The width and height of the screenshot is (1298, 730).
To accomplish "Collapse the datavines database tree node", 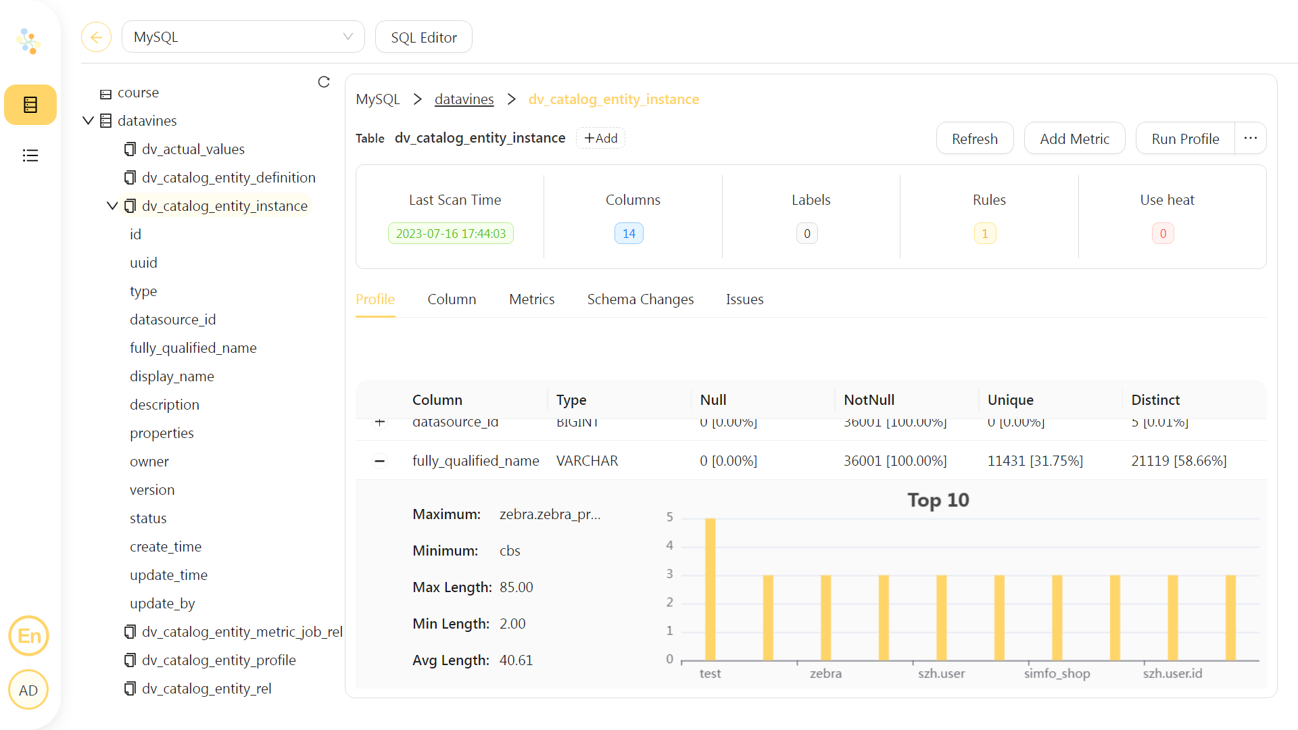I will point(88,120).
